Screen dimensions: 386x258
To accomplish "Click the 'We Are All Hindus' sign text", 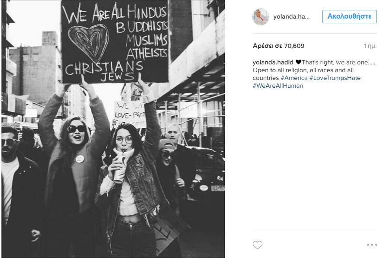I will tap(115, 13).
